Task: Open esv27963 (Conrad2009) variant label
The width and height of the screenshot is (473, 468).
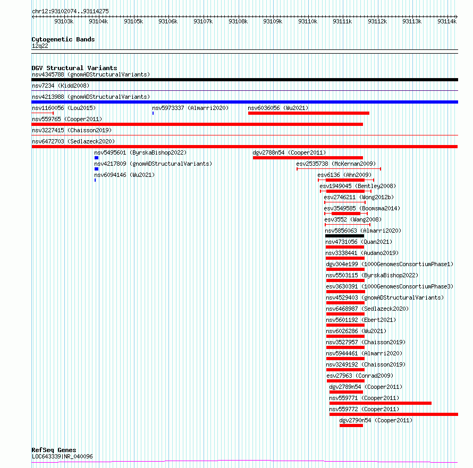Action: click(360, 376)
